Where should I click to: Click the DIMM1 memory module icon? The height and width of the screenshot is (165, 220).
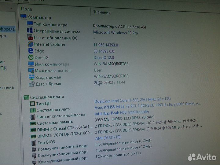tap(33, 130)
